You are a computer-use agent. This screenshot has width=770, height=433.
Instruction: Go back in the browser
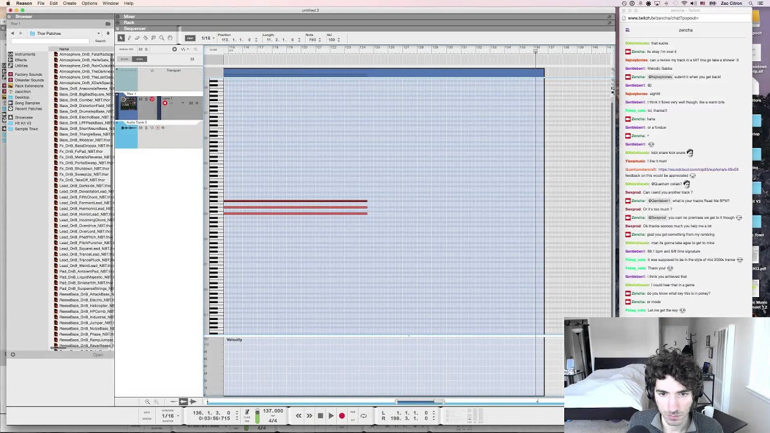13,33
